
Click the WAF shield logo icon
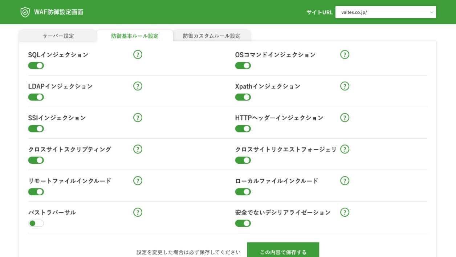pyautogui.click(x=24, y=12)
